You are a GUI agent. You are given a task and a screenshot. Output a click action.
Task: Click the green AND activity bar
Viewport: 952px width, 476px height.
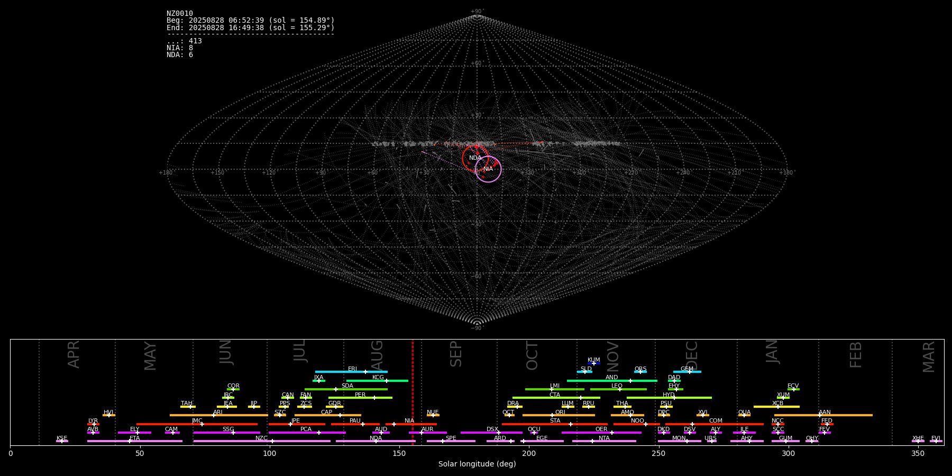(x=612, y=381)
